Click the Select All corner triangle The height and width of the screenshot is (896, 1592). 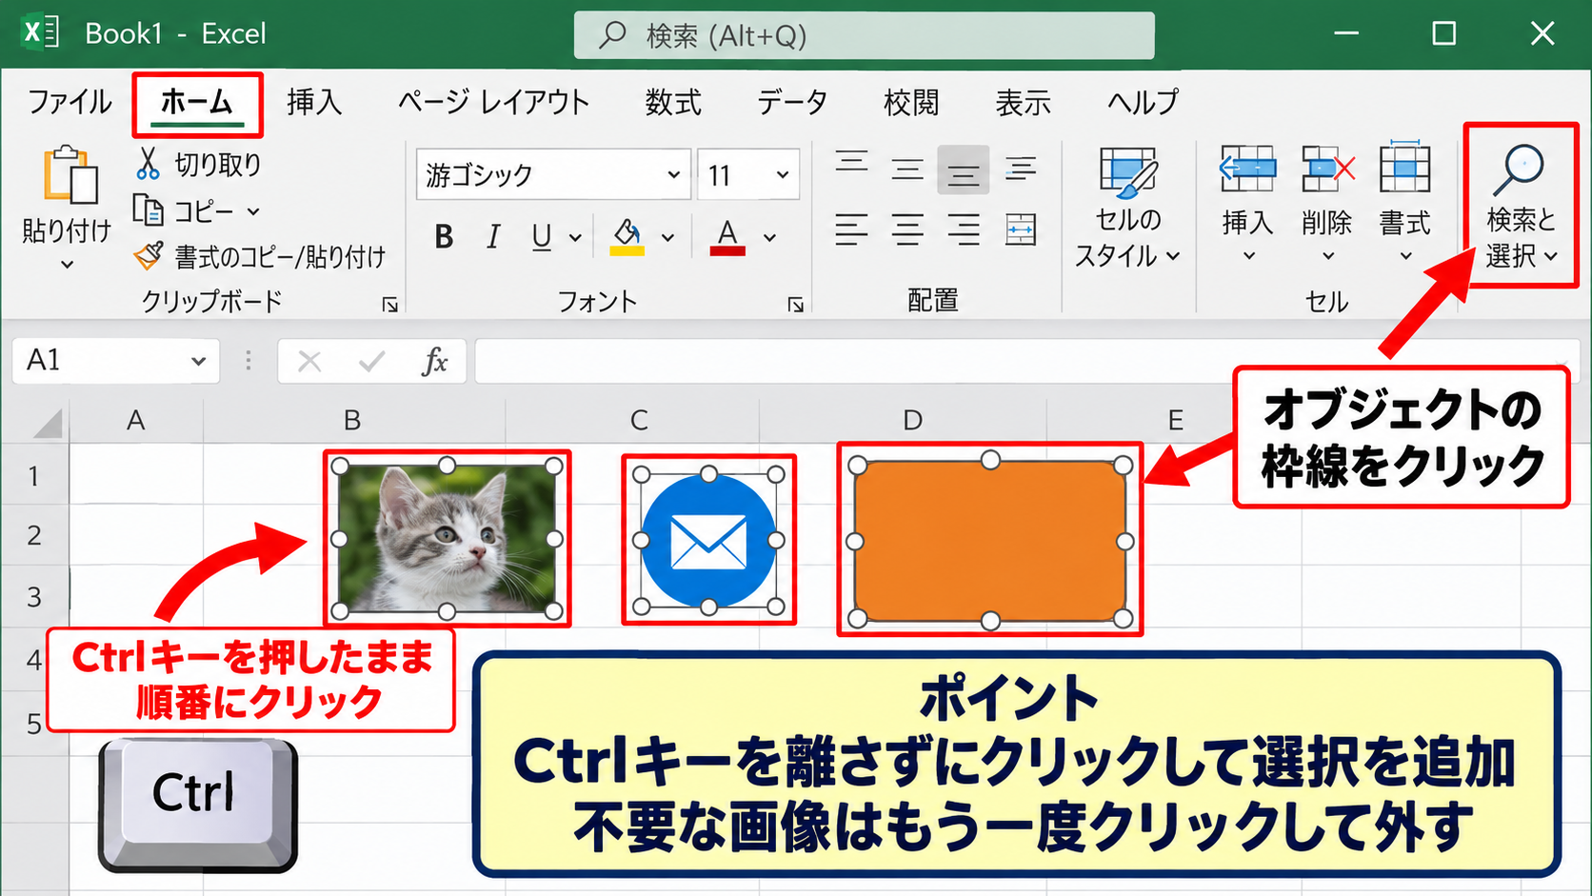point(47,424)
